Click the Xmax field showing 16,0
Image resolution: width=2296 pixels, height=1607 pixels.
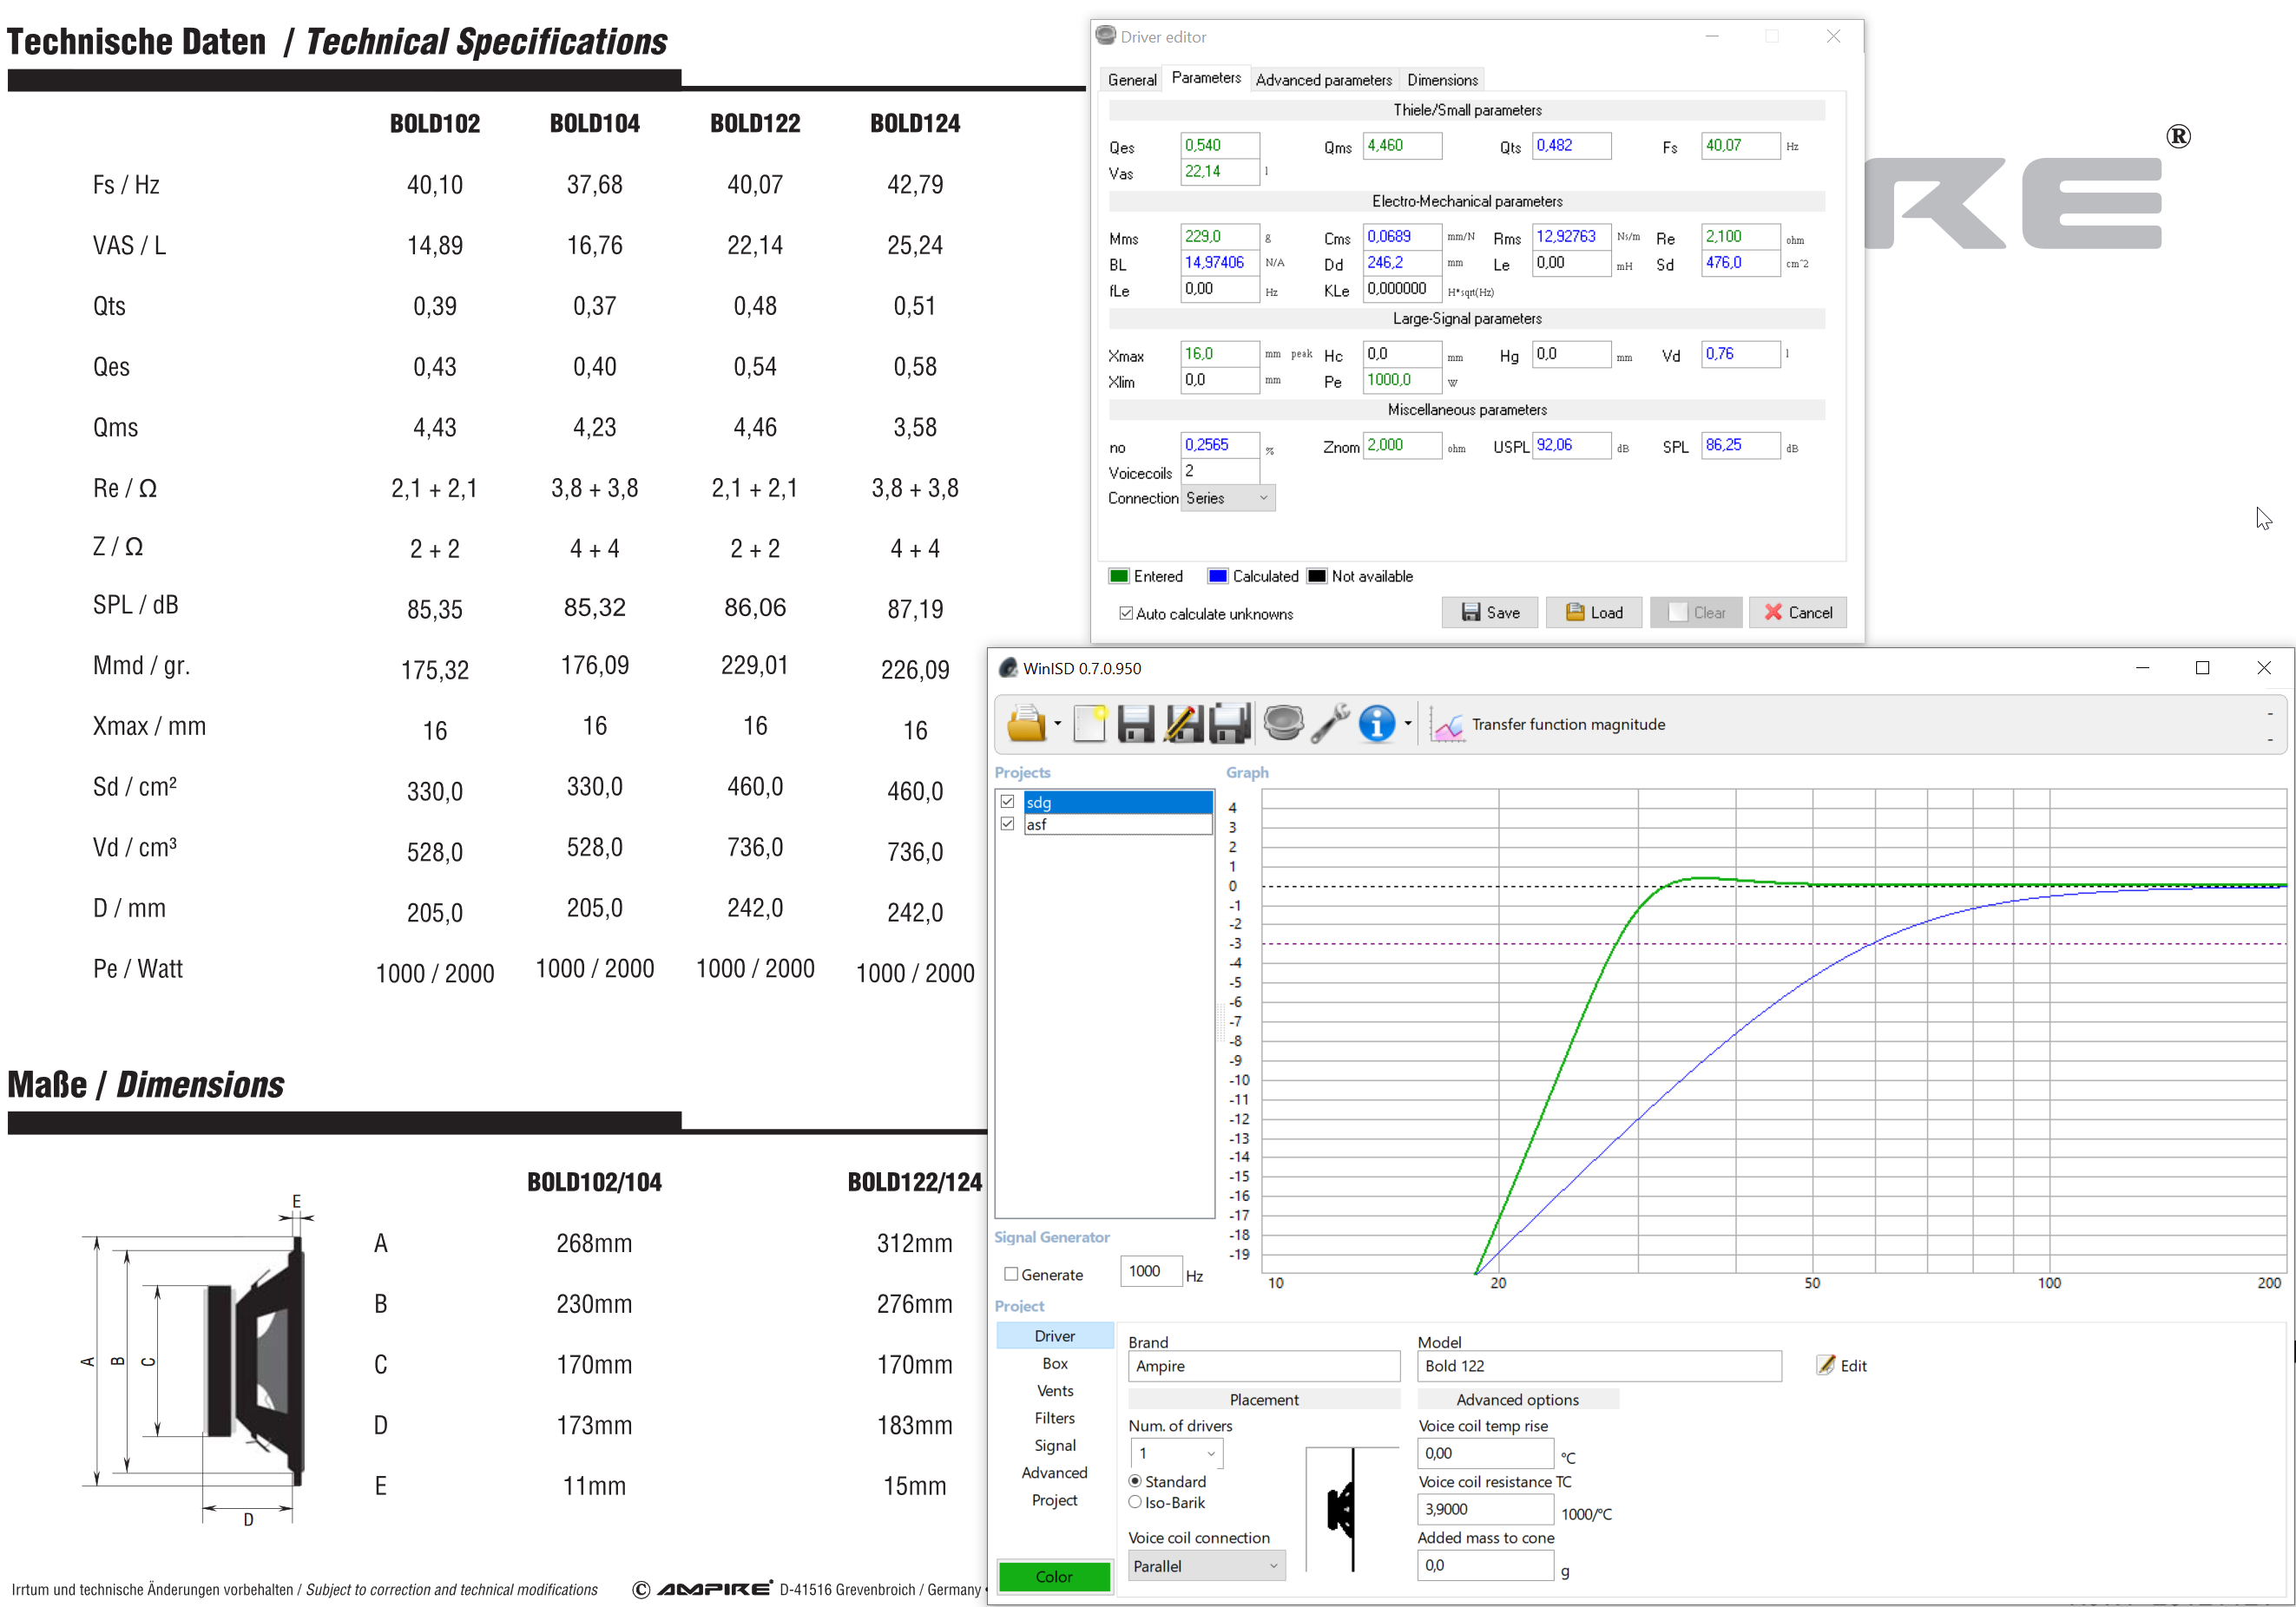click(x=1219, y=354)
